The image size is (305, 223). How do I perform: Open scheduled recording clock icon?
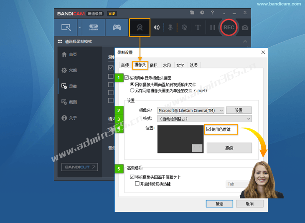(x=202, y=13)
